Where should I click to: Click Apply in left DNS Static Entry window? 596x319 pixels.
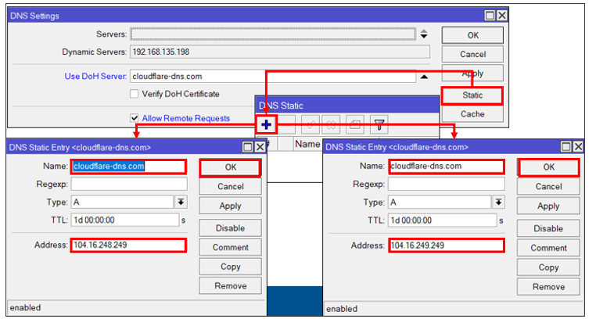(230, 206)
